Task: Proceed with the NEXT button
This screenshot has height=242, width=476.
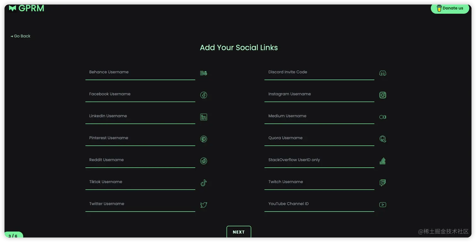Action: (239, 232)
